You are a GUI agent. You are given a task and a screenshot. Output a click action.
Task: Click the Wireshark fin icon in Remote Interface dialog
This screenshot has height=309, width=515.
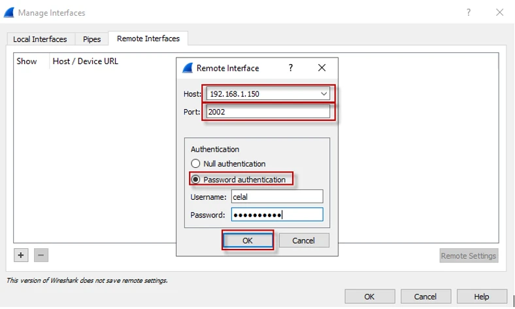pos(188,68)
